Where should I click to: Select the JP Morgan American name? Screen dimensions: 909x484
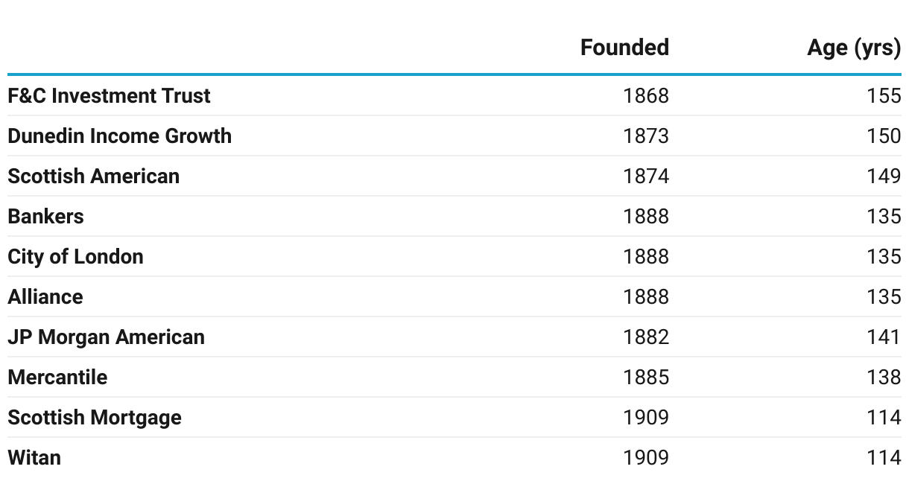tap(106, 337)
